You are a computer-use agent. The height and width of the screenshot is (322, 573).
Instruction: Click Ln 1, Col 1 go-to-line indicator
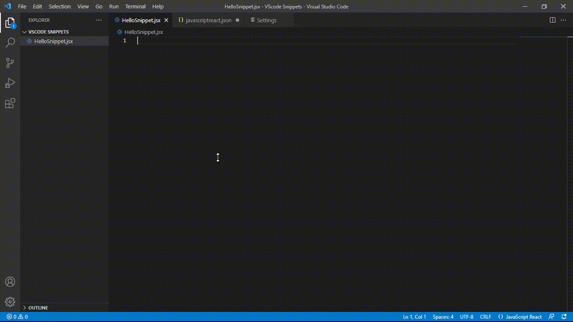pos(415,317)
